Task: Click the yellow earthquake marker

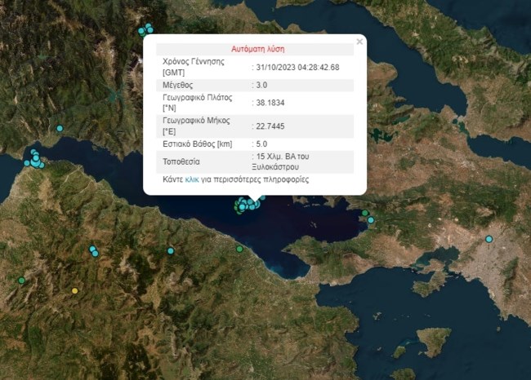Action: [x=75, y=290]
